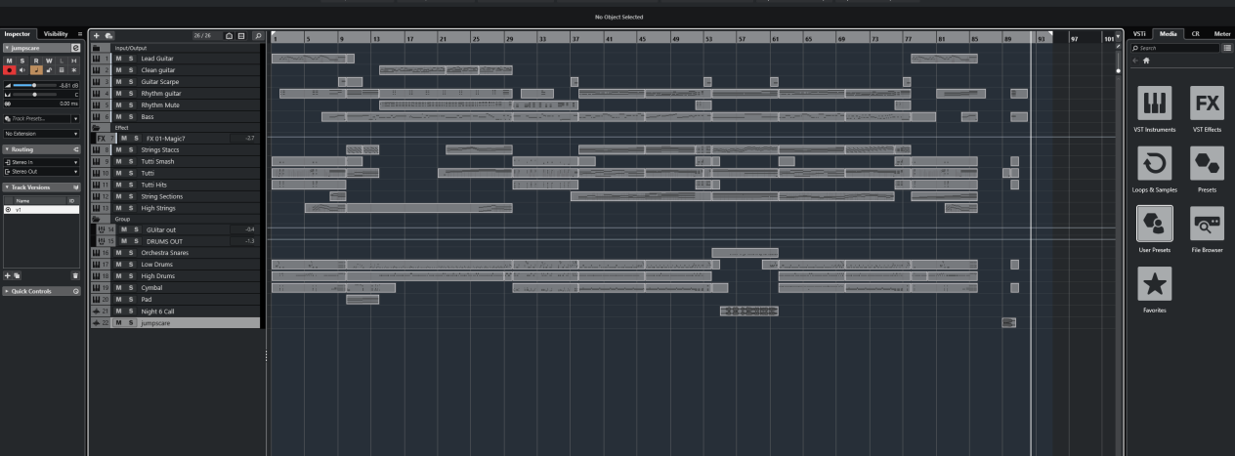Open the File Browser tile

pyautogui.click(x=1207, y=224)
